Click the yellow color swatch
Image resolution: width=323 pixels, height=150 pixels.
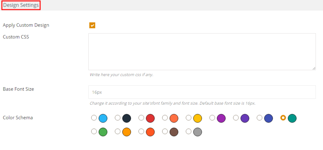tap(197, 118)
